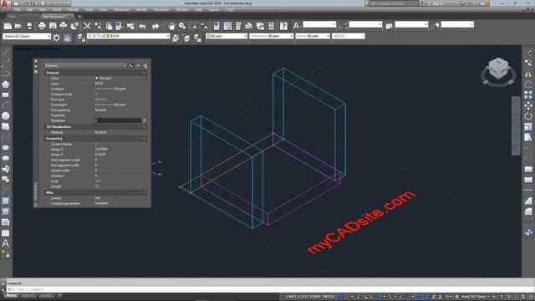The width and height of the screenshot is (535, 301).
Task: Click the Plot printer icon
Action: (x=42, y=26)
